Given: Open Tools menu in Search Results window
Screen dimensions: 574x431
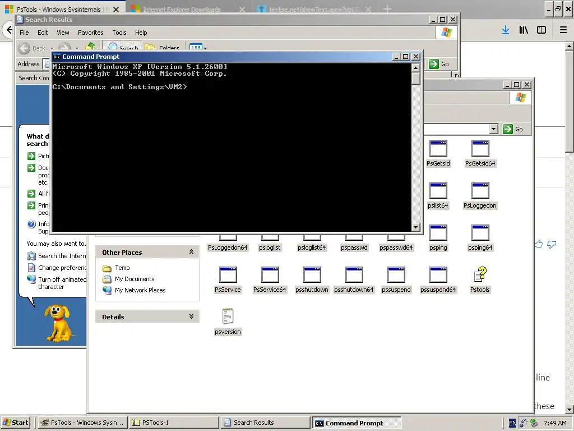Looking at the screenshot, I should [119, 33].
